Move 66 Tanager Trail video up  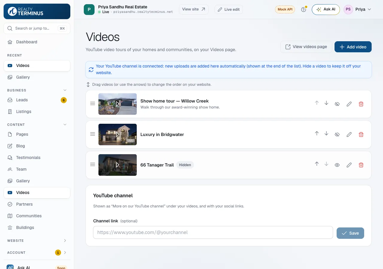(317, 164)
